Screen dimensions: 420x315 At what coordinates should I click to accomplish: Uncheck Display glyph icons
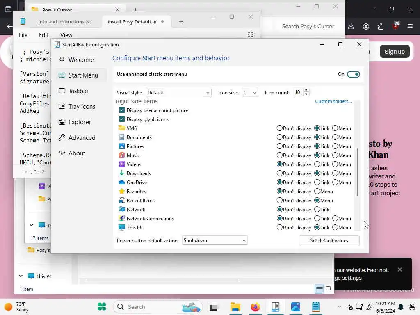pyautogui.click(x=121, y=119)
